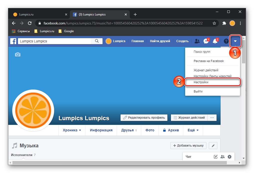The width and height of the screenshot is (254, 173).
Task: Close the Lumpics.ru tab
Action: click(66, 14)
